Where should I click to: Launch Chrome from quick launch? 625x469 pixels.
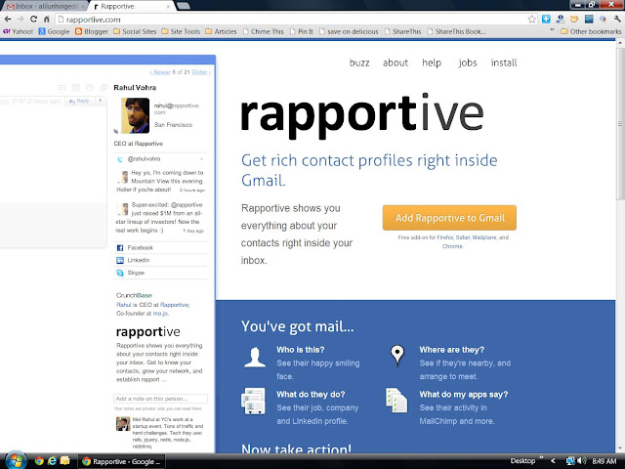pyautogui.click(x=39, y=461)
